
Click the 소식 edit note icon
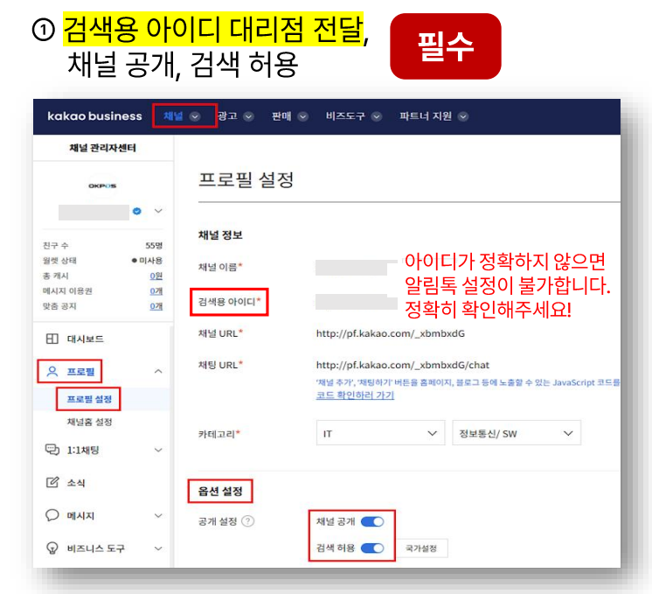tap(52, 483)
